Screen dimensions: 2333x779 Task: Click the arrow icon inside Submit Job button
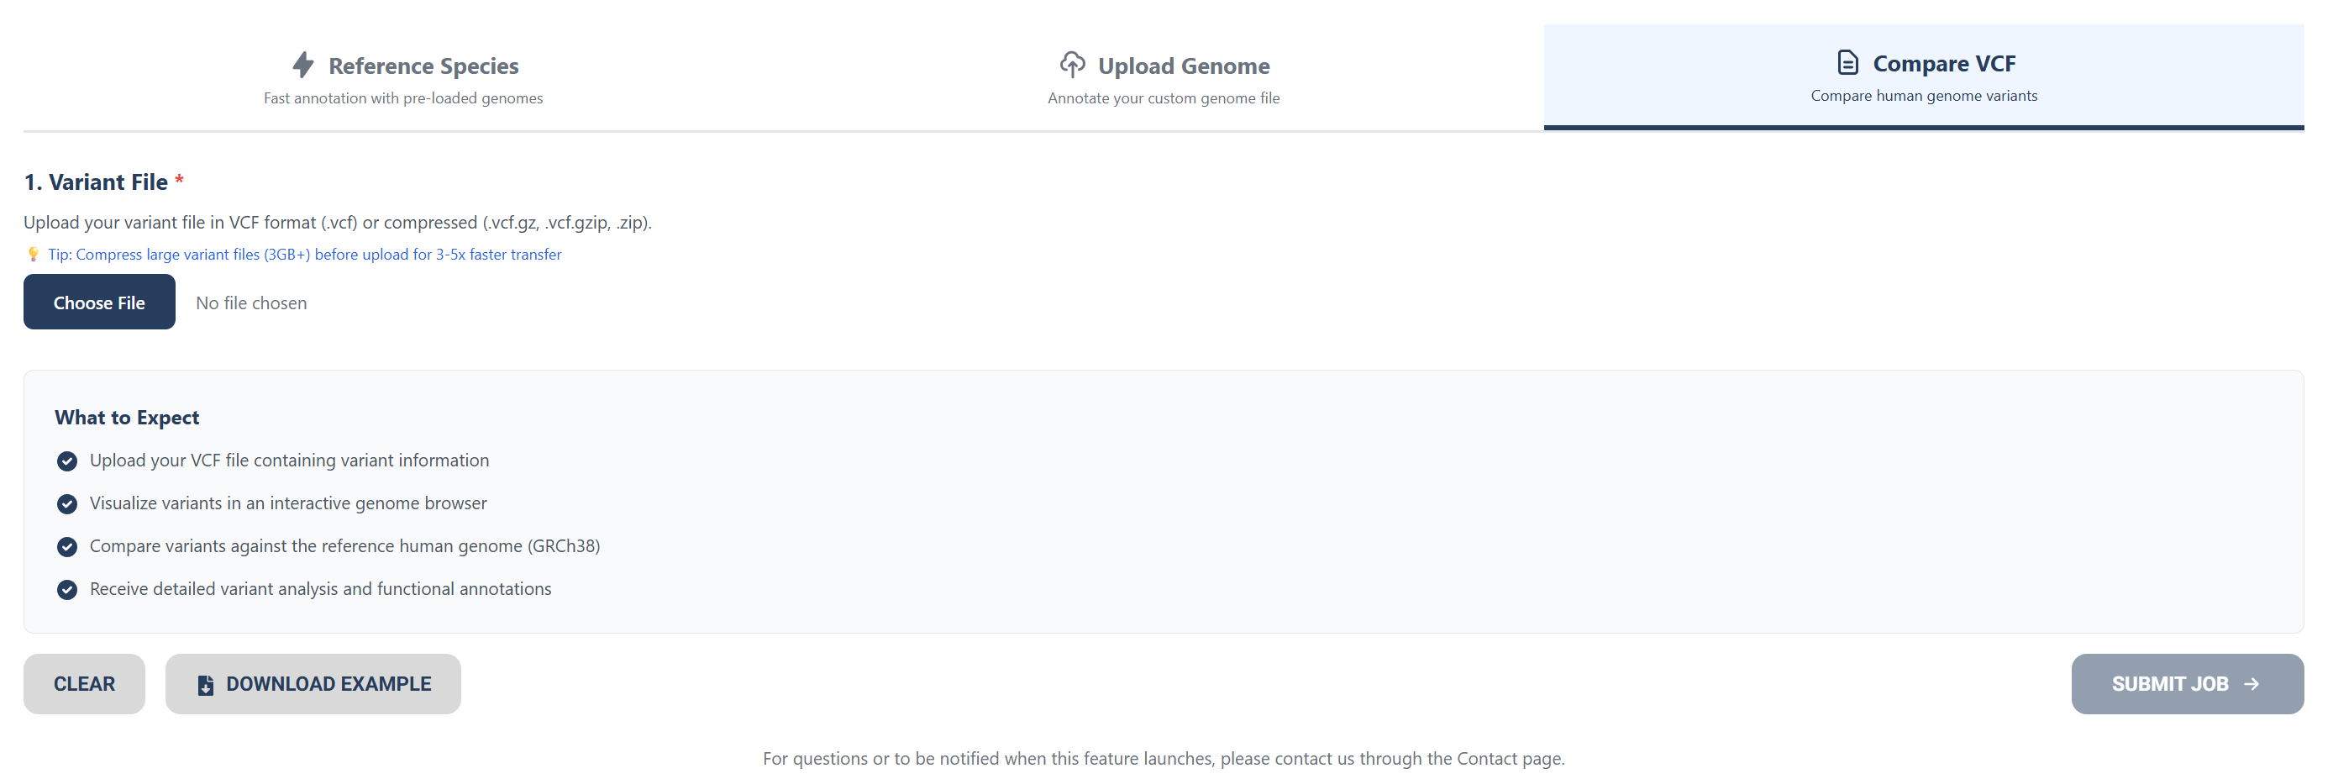click(2252, 684)
